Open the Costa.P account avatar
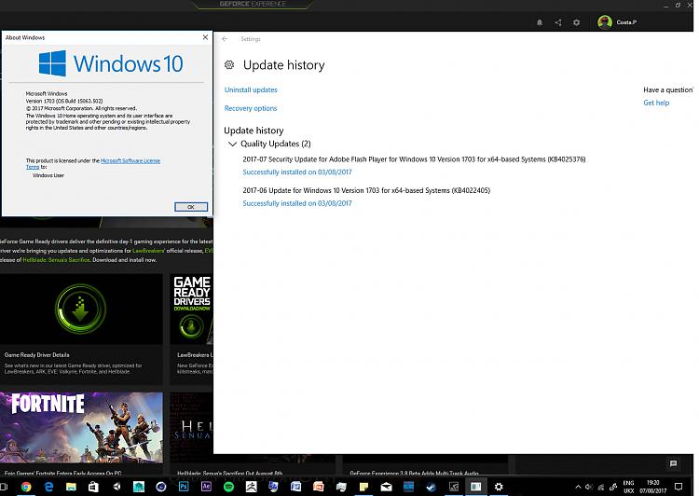This screenshot has width=699, height=496. 605,21
